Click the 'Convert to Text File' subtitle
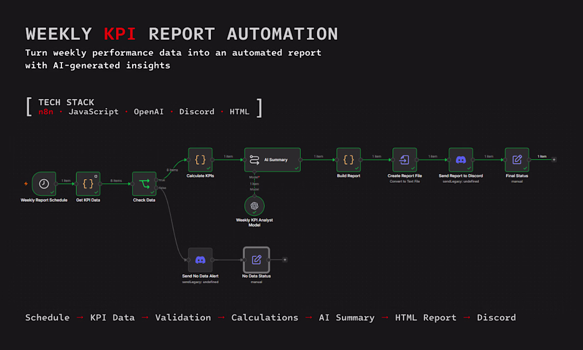The width and height of the screenshot is (583, 350). point(404,181)
